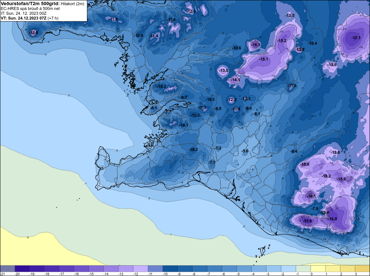Select the -11.8 temperature label
Viewport: 370px width, 276px height.
[x=114, y=19]
